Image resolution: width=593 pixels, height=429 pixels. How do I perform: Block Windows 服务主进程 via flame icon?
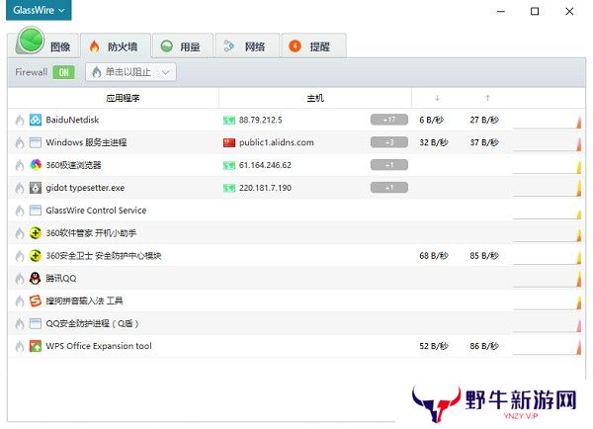(20, 142)
